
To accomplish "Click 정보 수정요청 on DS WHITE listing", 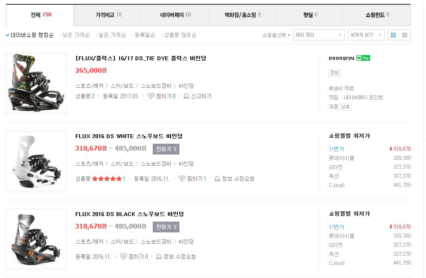I will point(238,179).
